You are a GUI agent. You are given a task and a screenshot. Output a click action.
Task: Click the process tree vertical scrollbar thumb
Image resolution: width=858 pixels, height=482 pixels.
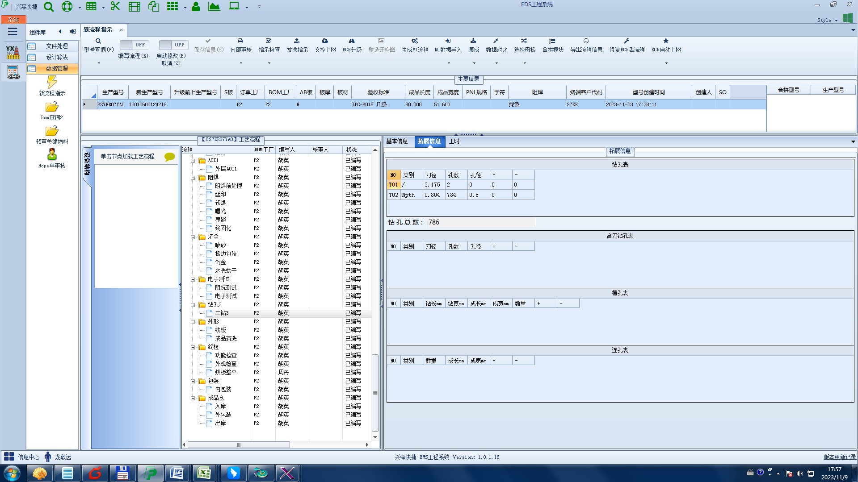pos(375,393)
